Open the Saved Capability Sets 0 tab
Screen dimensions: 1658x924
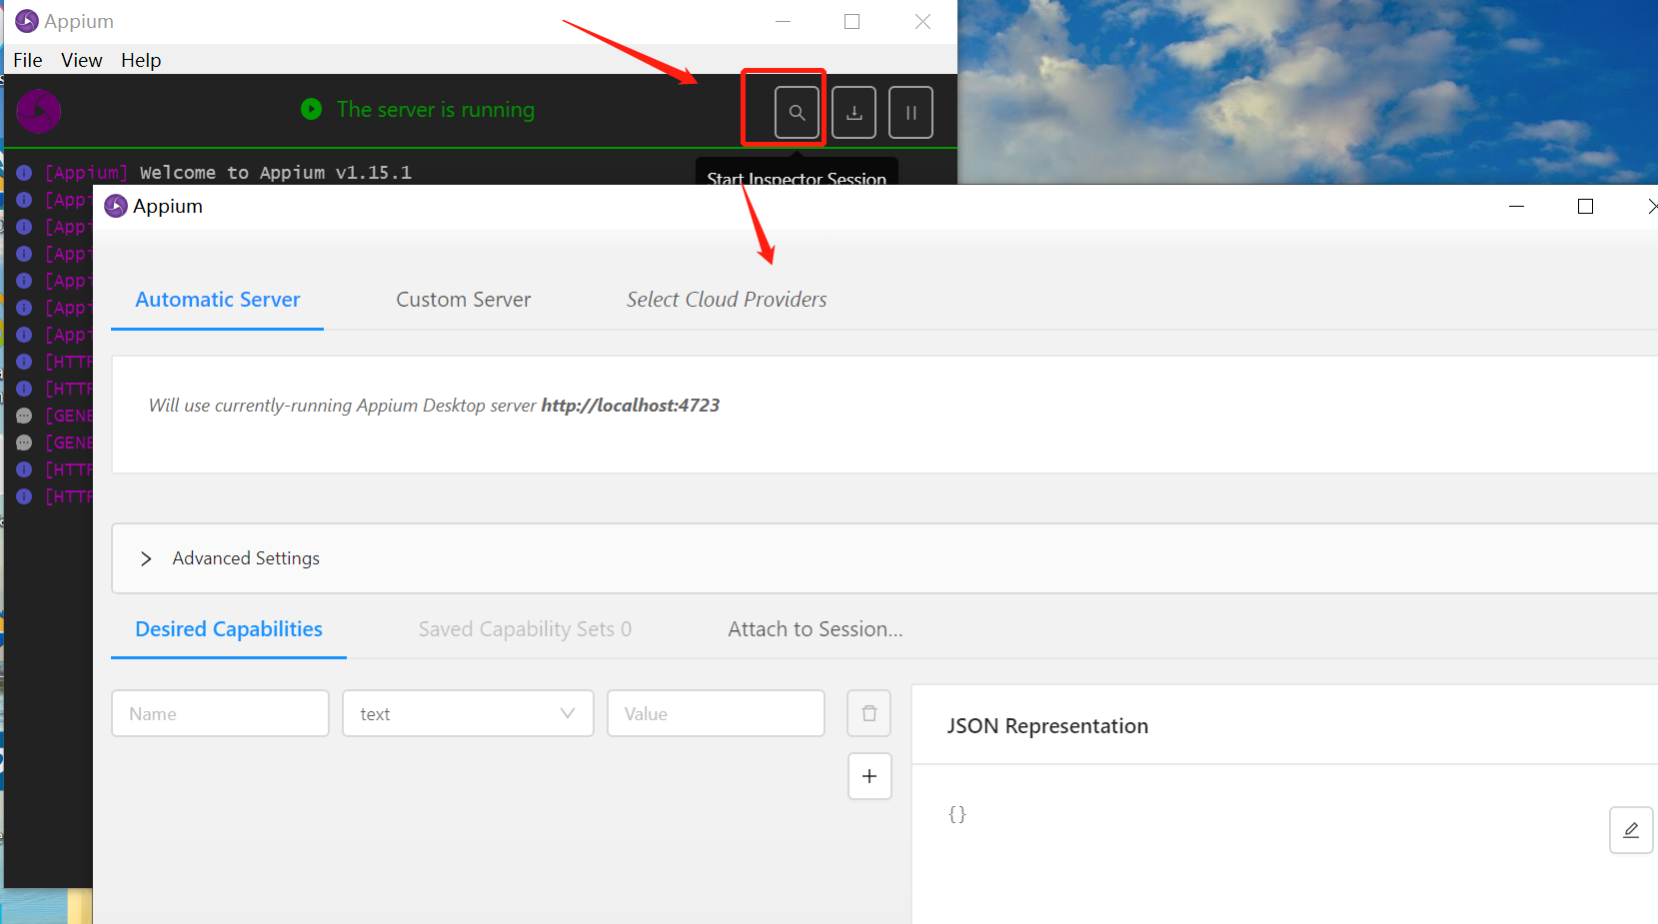point(525,629)
